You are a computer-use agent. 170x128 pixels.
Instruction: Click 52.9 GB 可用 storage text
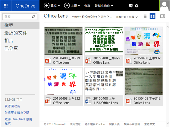(14, 100)
